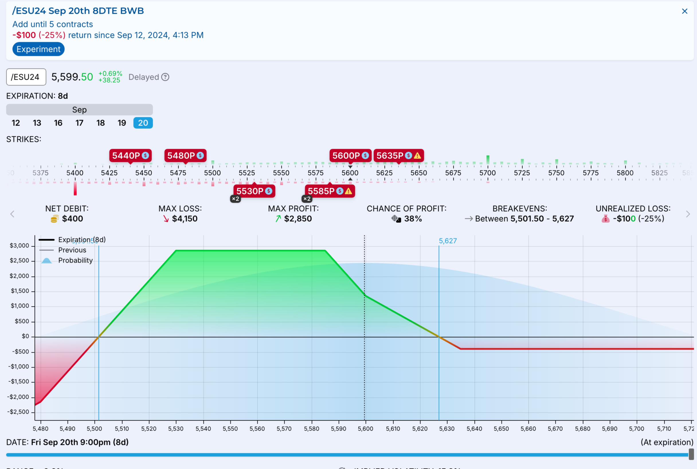Click the 5400 strike on the strikes ruler
697x469 pixels.
tap(75, 173)
